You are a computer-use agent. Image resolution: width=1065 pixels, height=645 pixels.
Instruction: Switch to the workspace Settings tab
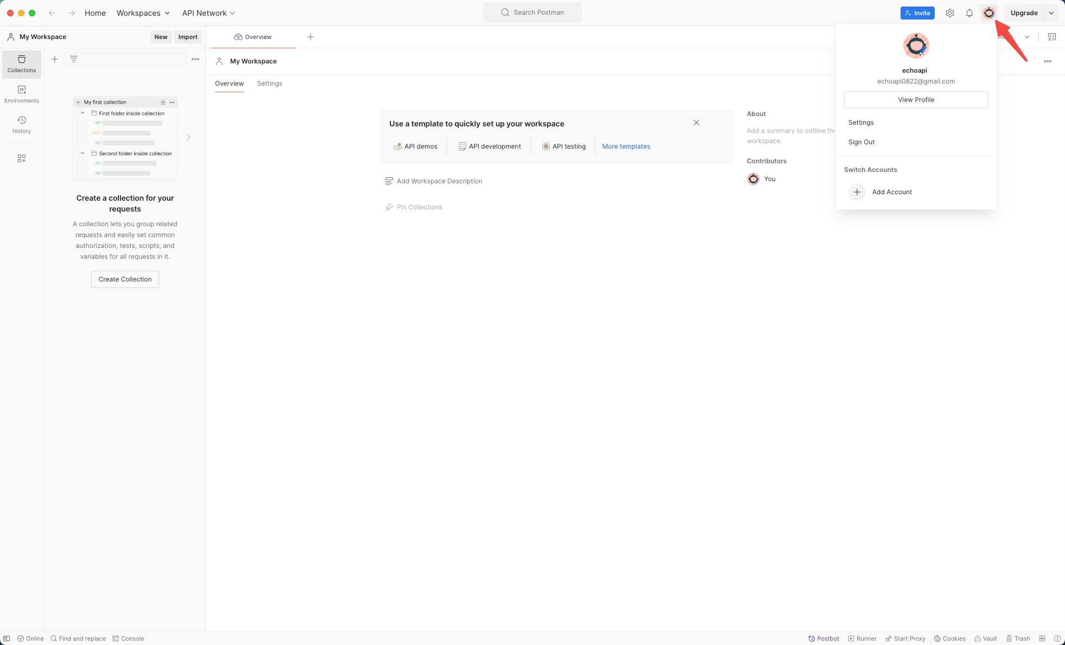269,84
